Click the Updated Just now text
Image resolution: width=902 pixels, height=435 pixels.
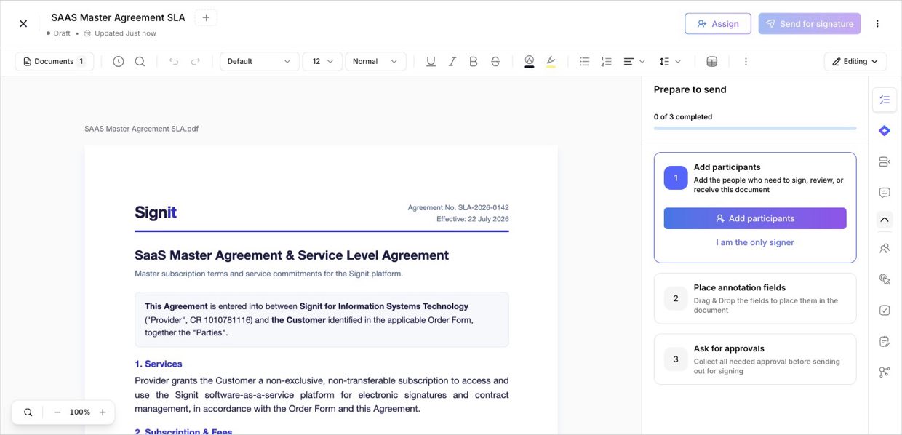125,33
